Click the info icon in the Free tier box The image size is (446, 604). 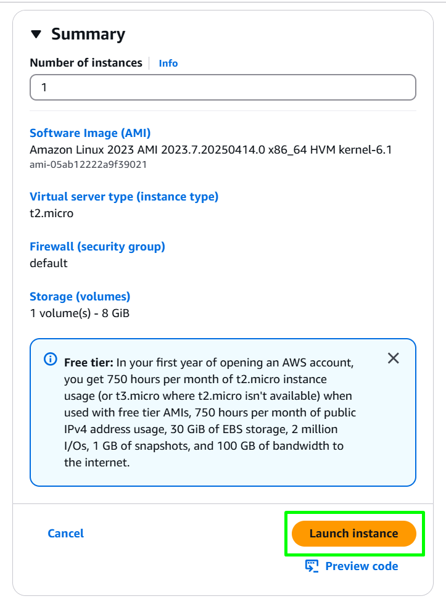[51, 359]
